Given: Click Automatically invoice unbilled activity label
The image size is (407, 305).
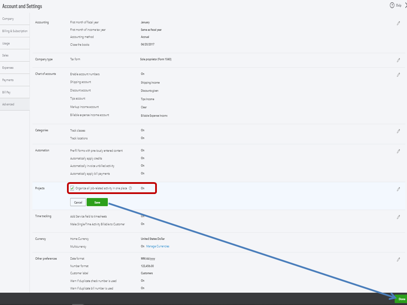Looking at the screenshot, I should (92, 166).
